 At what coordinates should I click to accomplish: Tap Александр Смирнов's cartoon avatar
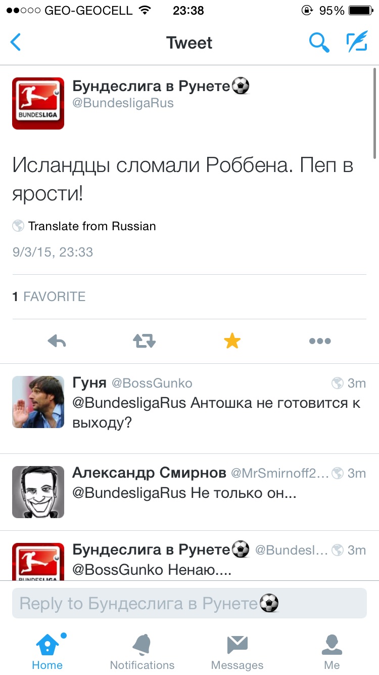[38, 492]
